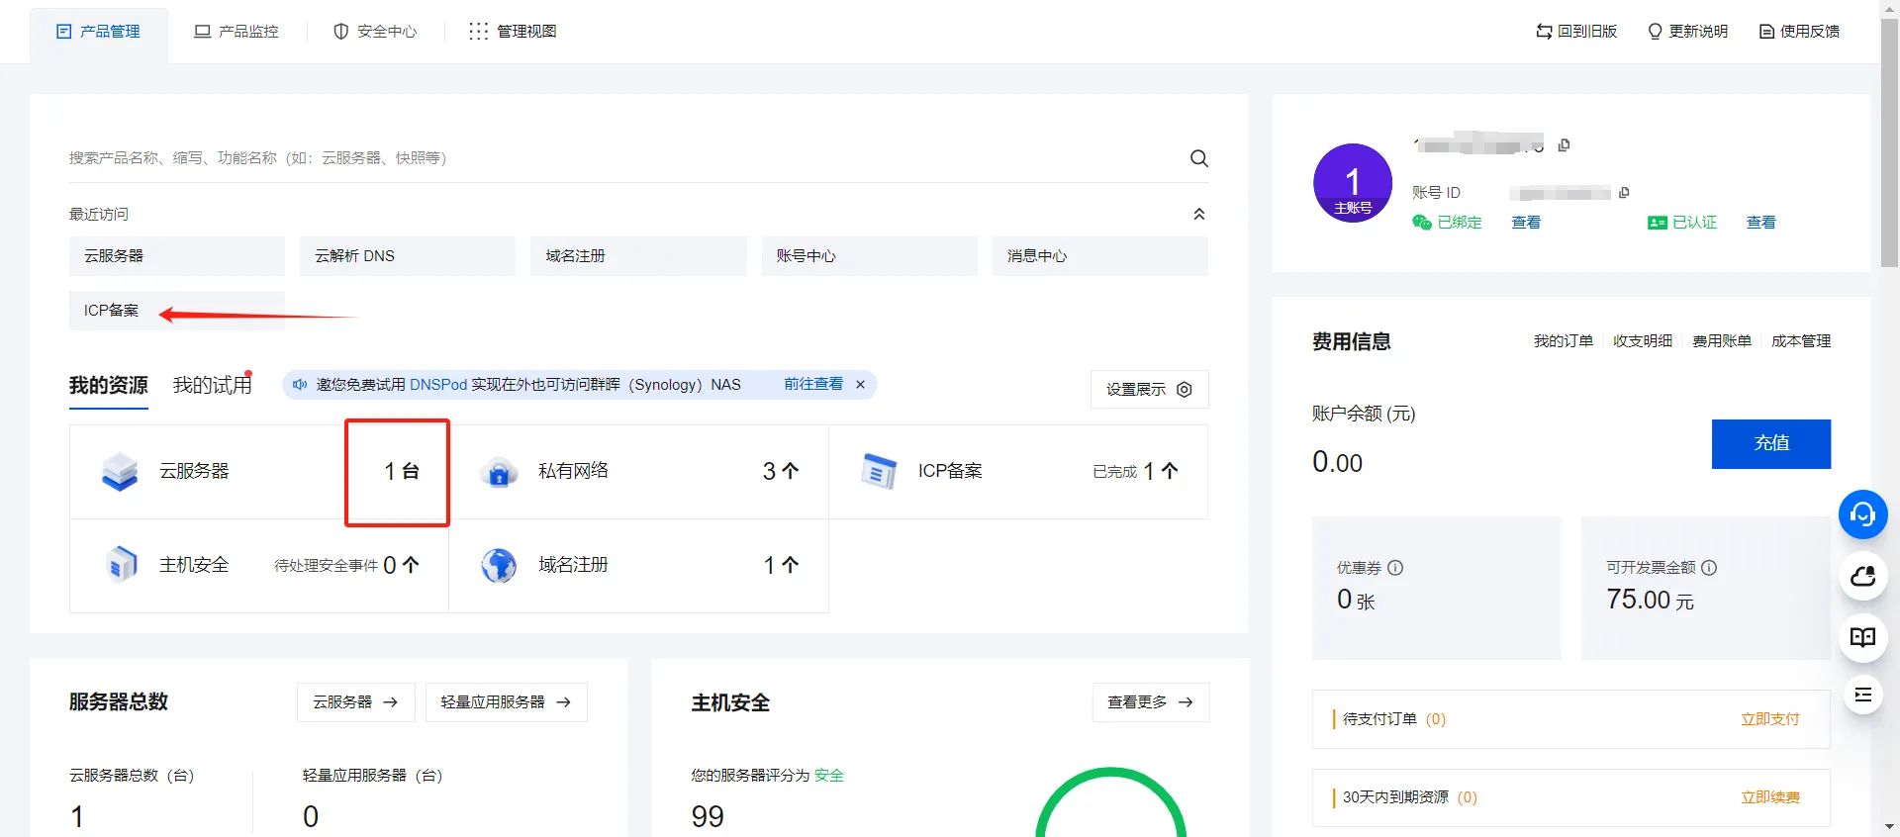Viewport: 1900px width, 837px height.
Task: Click the invoice amount info icon
Action: (1709, 568)
